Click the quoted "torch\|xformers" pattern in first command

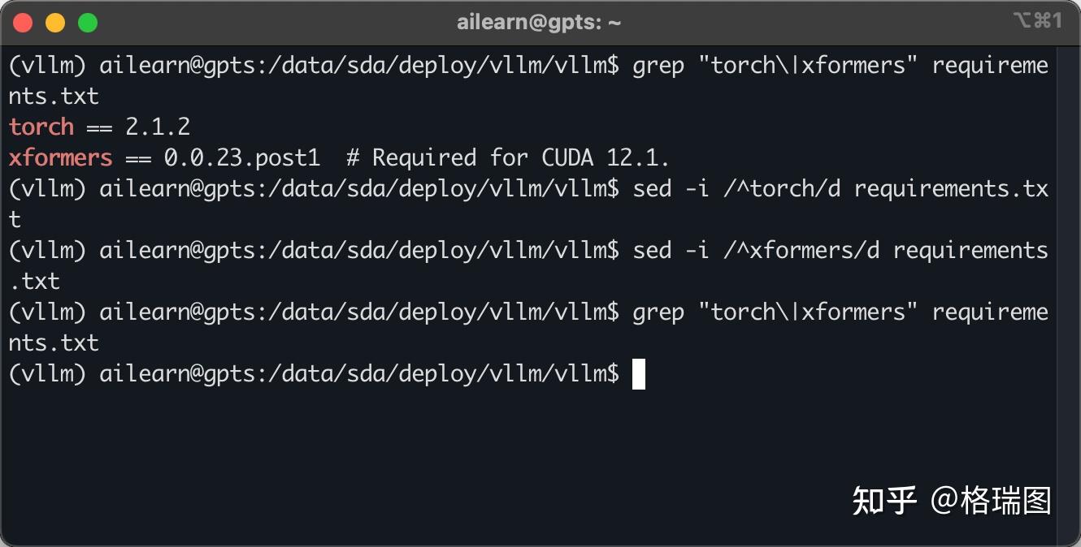(808, 65)
